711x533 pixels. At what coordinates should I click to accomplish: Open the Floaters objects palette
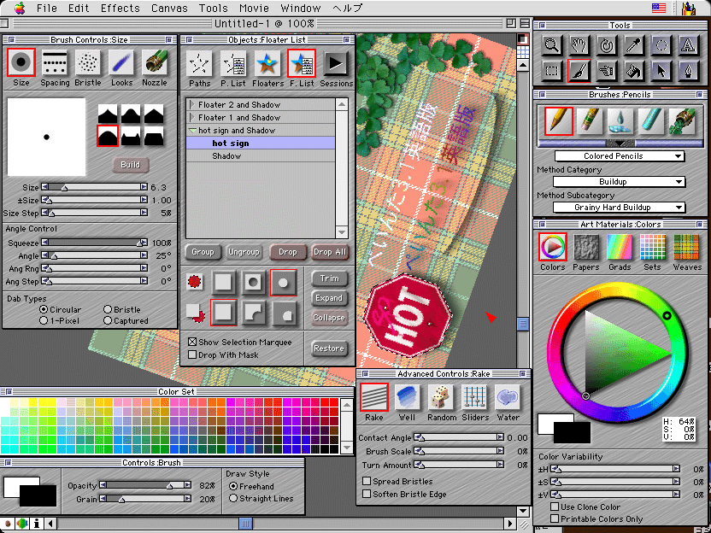coord(267,68)
